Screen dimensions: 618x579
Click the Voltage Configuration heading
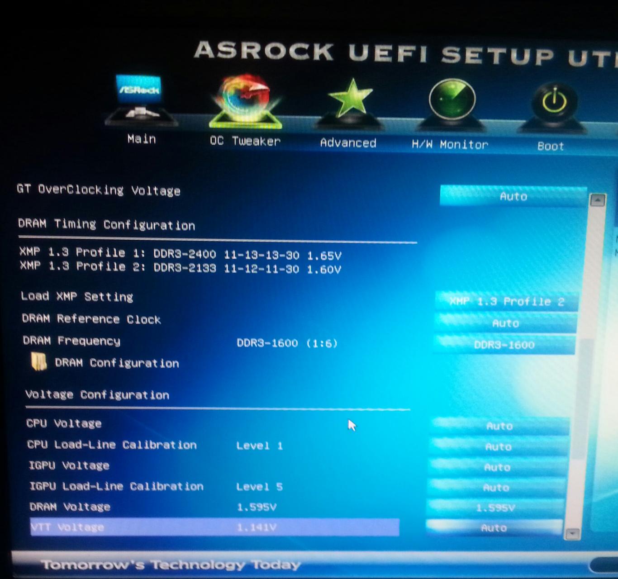pyautogui.click(x=97, y=394)
